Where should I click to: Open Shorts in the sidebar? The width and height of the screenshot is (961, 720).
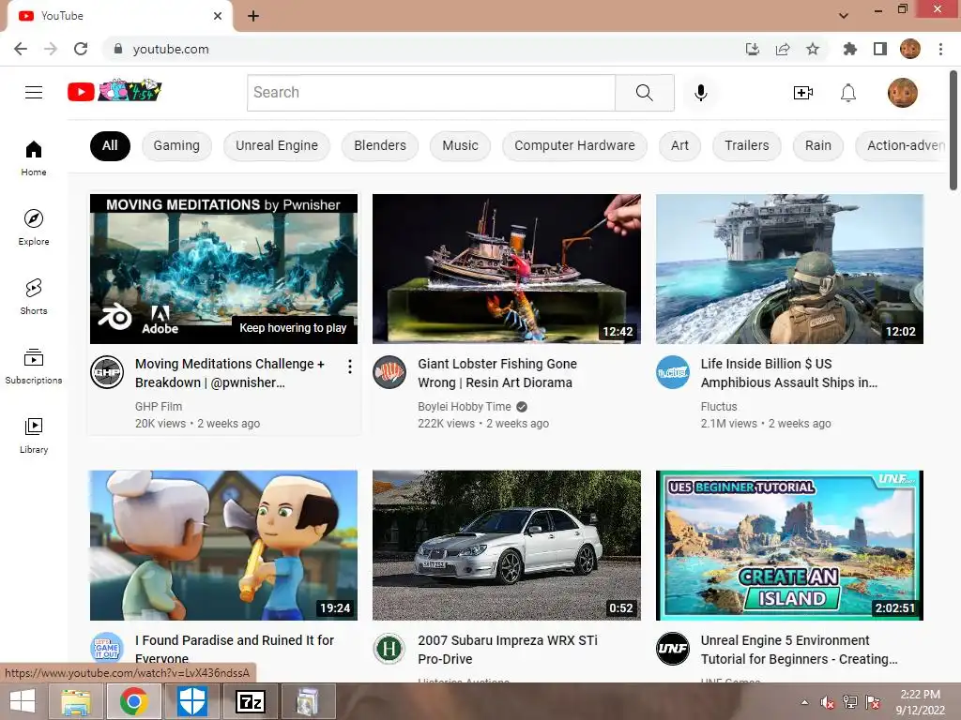point(34,296)
